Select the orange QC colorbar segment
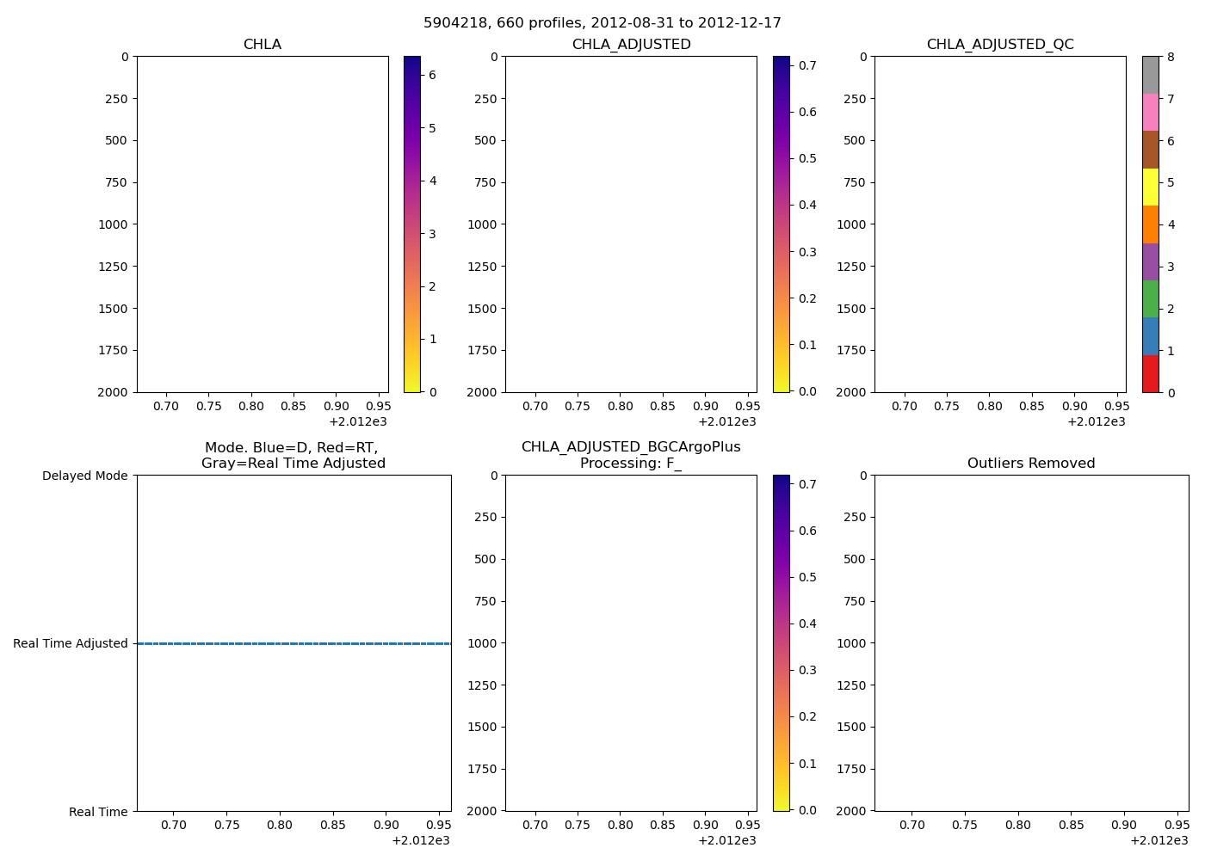The width and height of the screenshot is (1205, 860). pos(1150,224)
